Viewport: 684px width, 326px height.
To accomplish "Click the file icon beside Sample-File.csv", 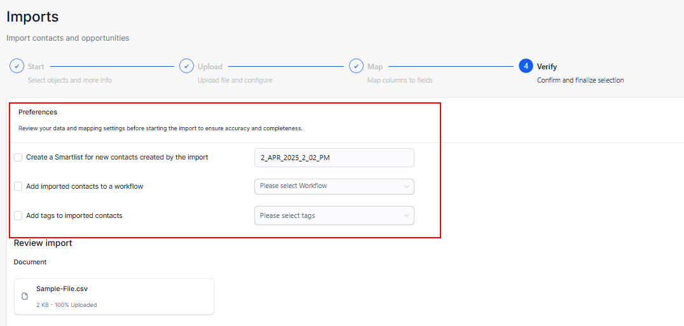I will click(25, 296).
